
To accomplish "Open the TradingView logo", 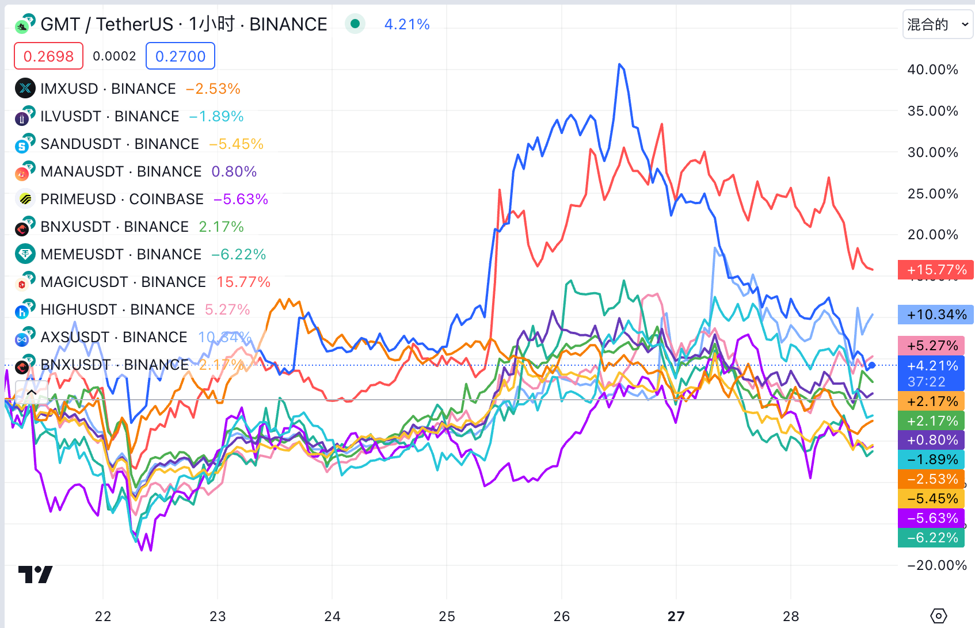I will [x=35, y=574].
